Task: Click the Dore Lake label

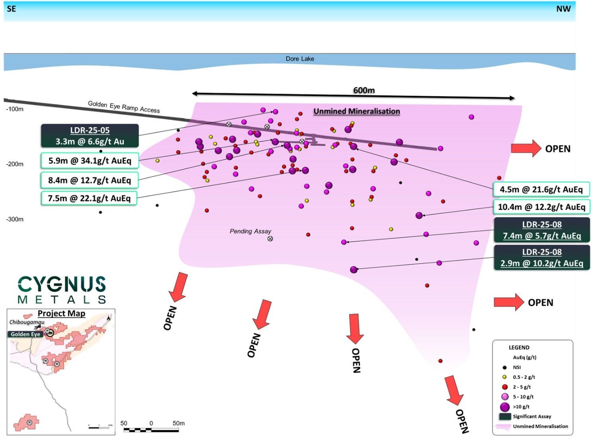Action: (x=300, y=59)
